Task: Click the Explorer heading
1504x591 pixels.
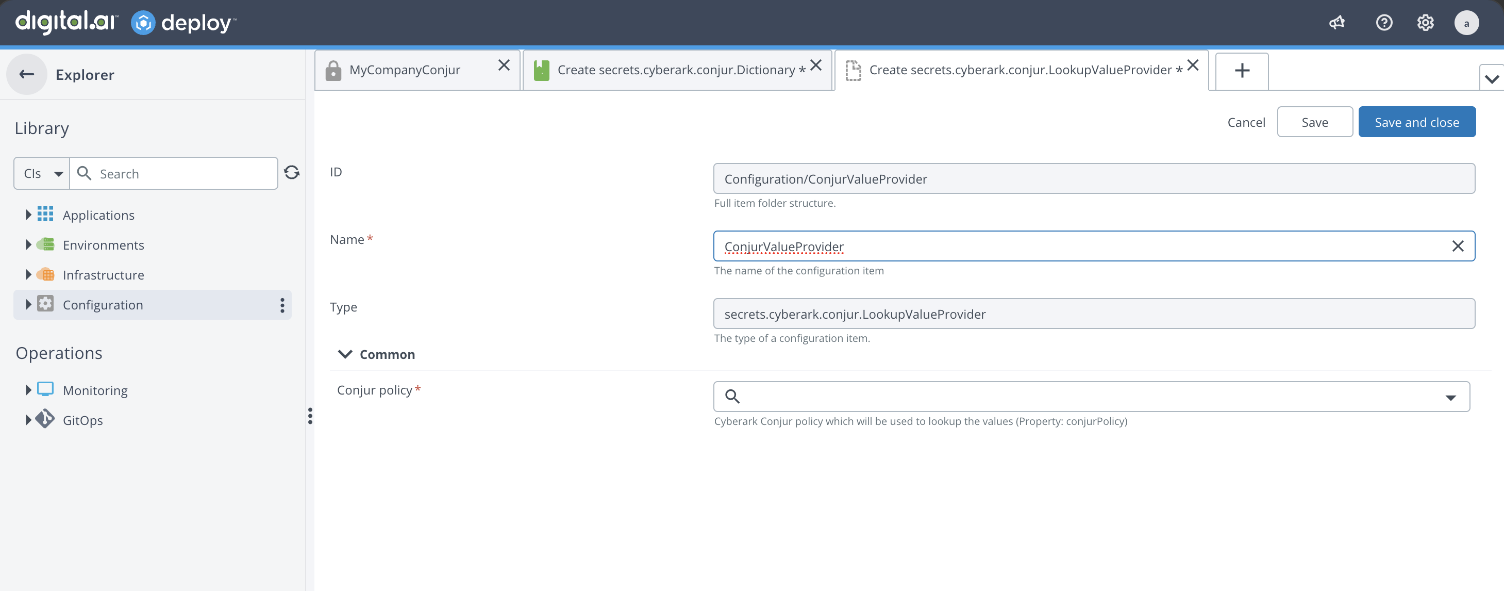Action: (x=85, y=74)
